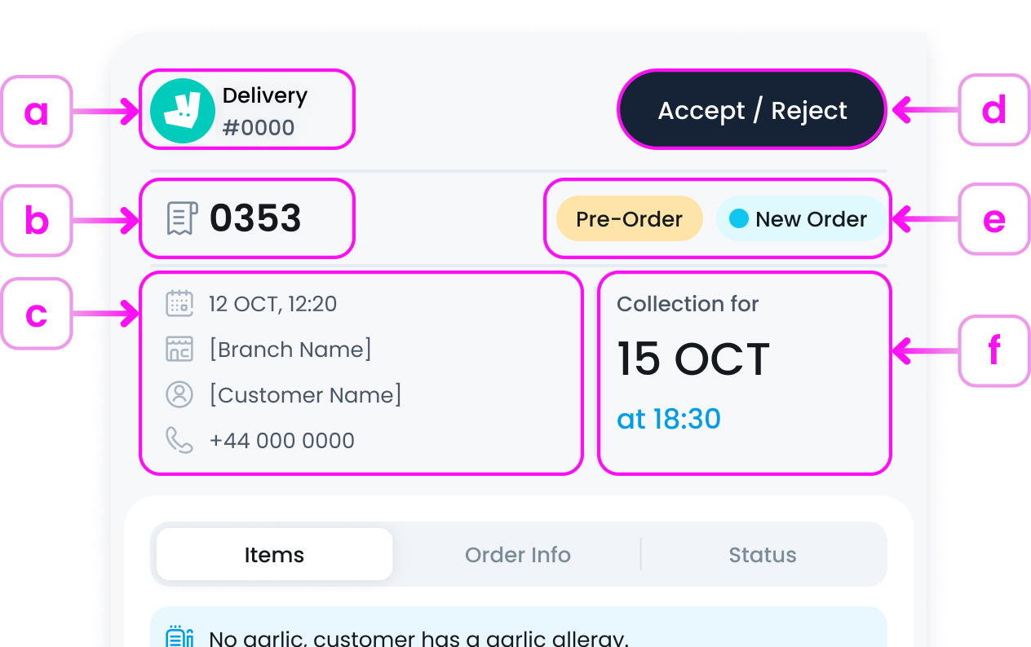Click the New Order status label
Image resolution: width=1031 pixels, height=647 pixels.
[811, 219]
